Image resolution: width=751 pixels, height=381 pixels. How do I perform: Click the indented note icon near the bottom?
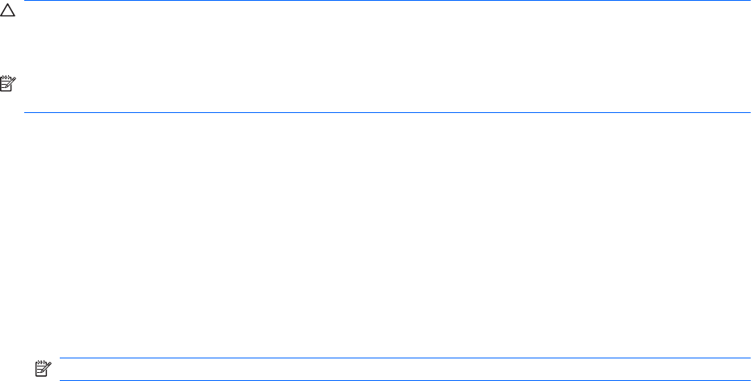click(x=41, y=367)
